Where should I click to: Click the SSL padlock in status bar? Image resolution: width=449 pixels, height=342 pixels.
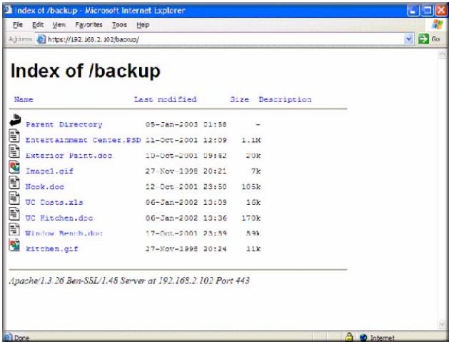pyautogui.click(x=349, y=337)
